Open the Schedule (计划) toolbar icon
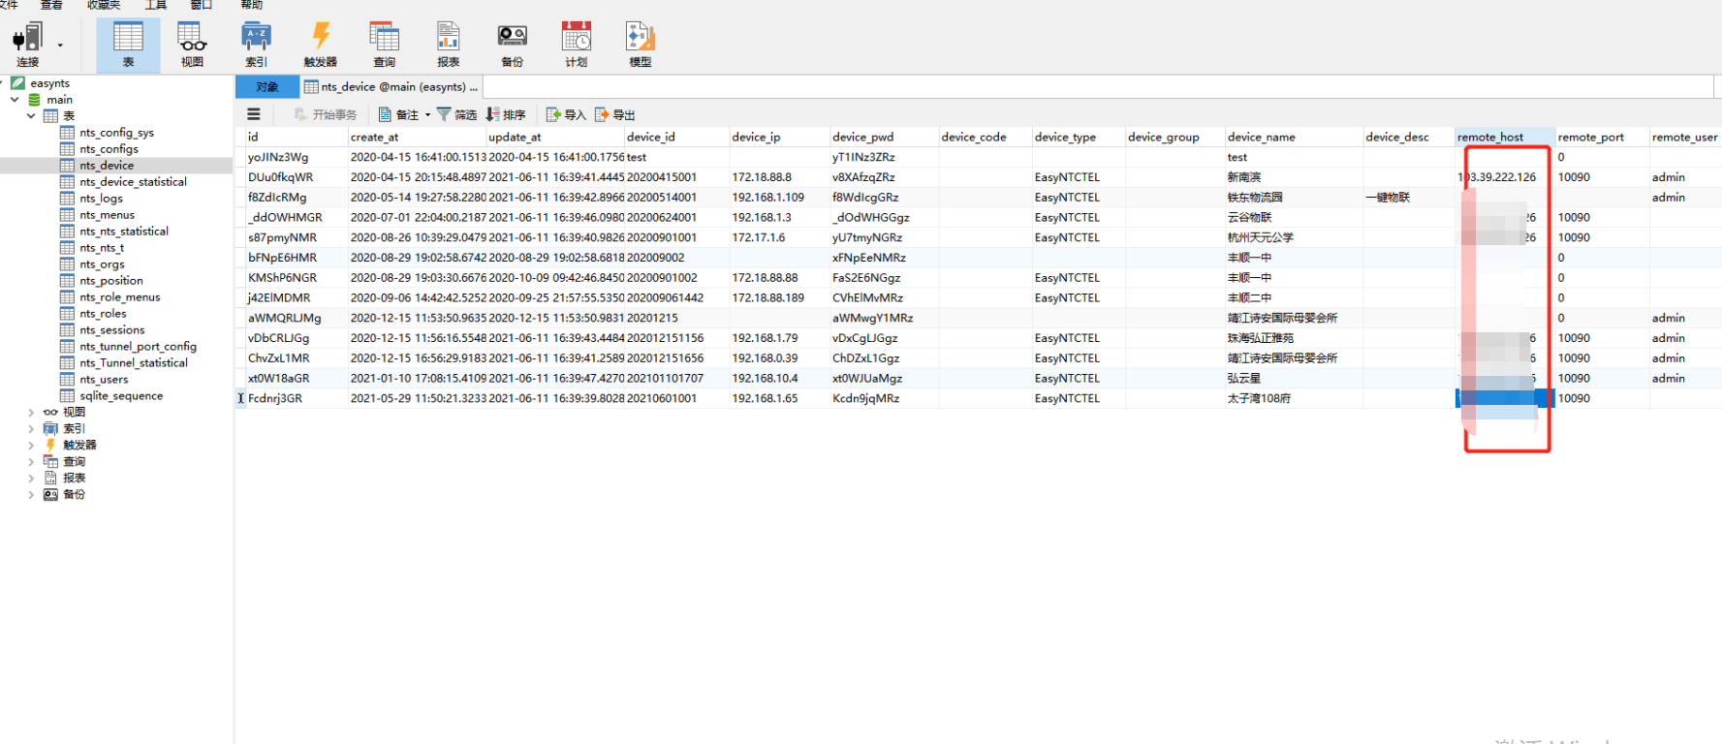This screenshot has height=744, width=1722. 576,45
